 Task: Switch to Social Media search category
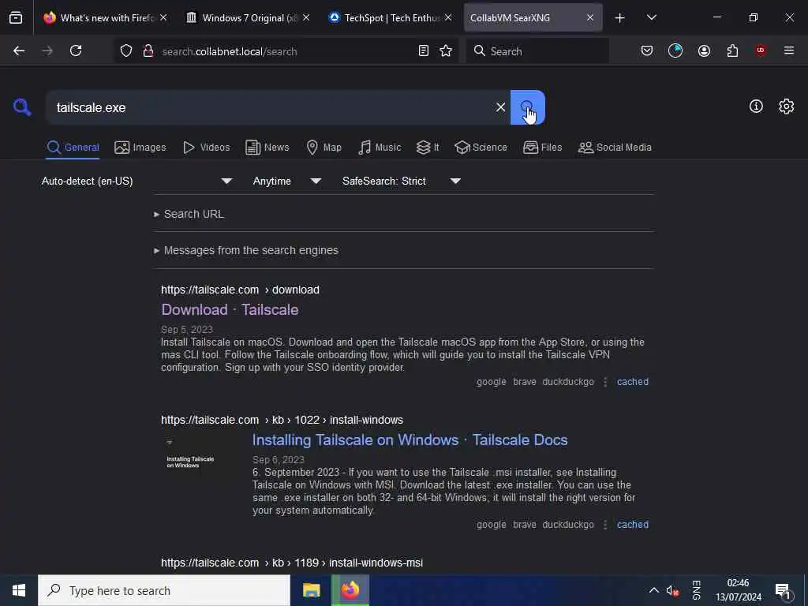[615, 148]
